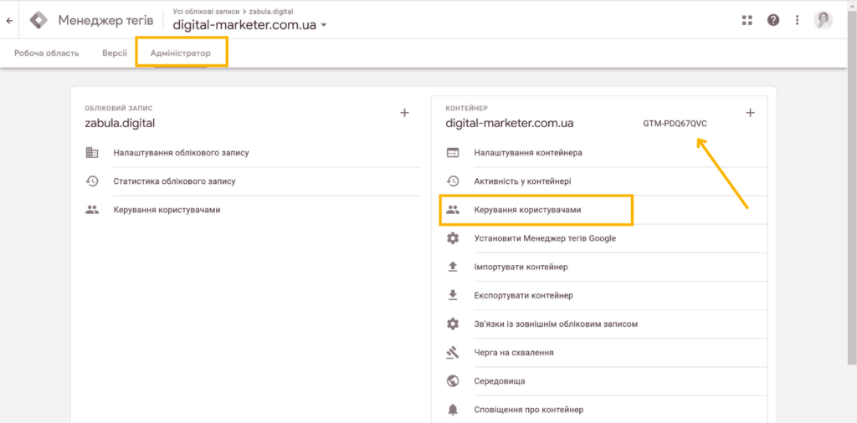857x423 pixels.
Task: Click the upload icon for Імпортувати контейнер
Action: coord(453,267)
